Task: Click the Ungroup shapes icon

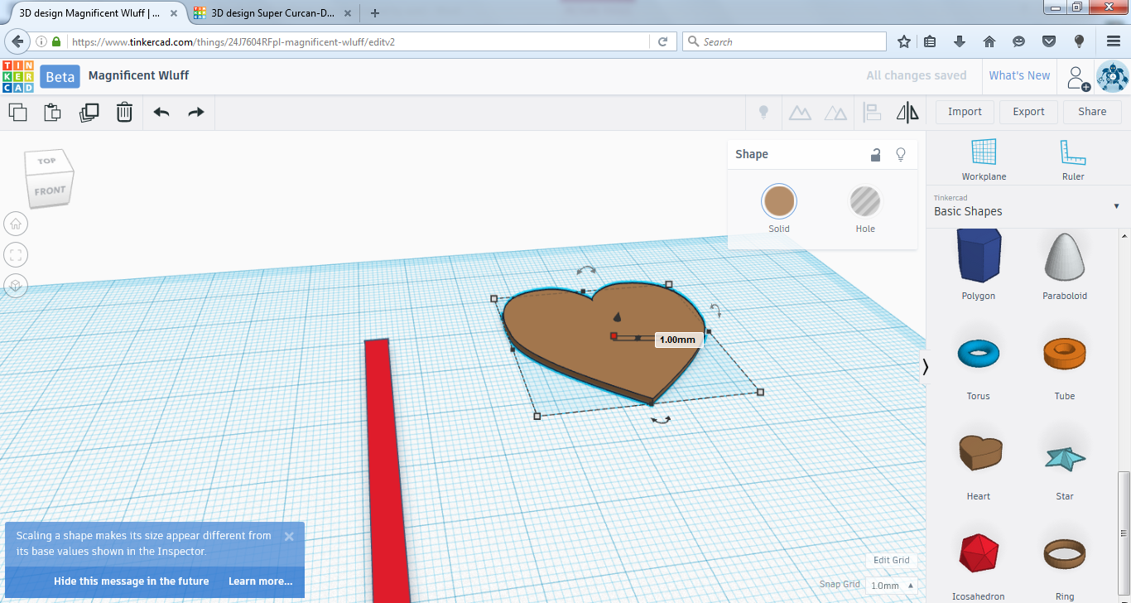Action: click(836, 113)
